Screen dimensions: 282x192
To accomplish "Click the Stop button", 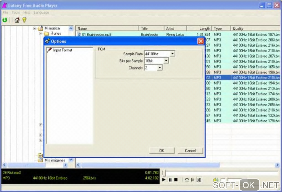I will click(x=176, y=180).
